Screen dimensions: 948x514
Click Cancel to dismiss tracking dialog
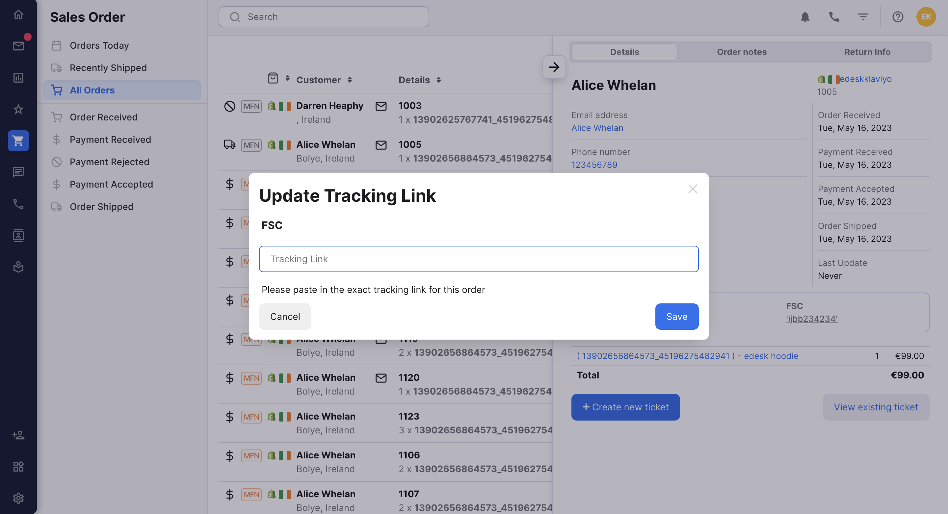[x=285, y=317]
